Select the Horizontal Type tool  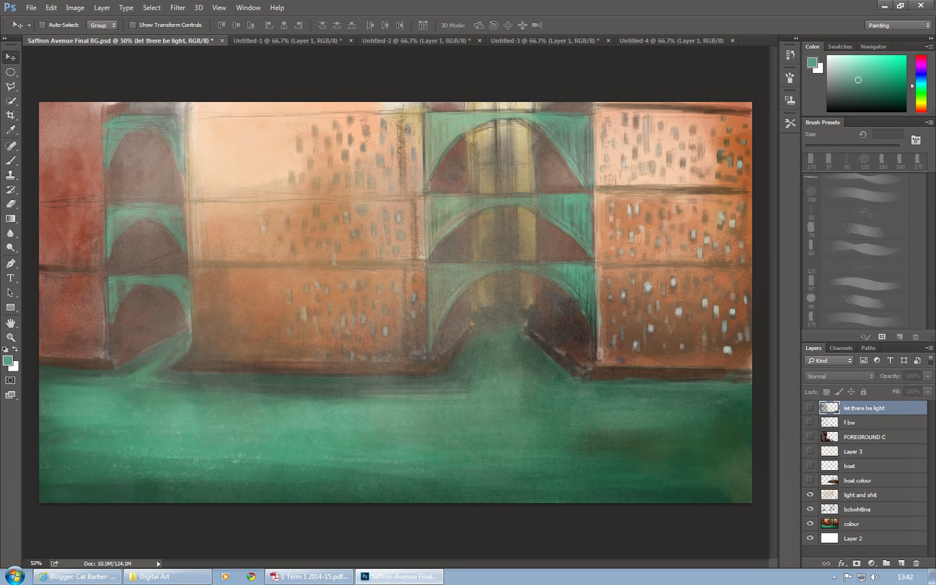point(11,278)
